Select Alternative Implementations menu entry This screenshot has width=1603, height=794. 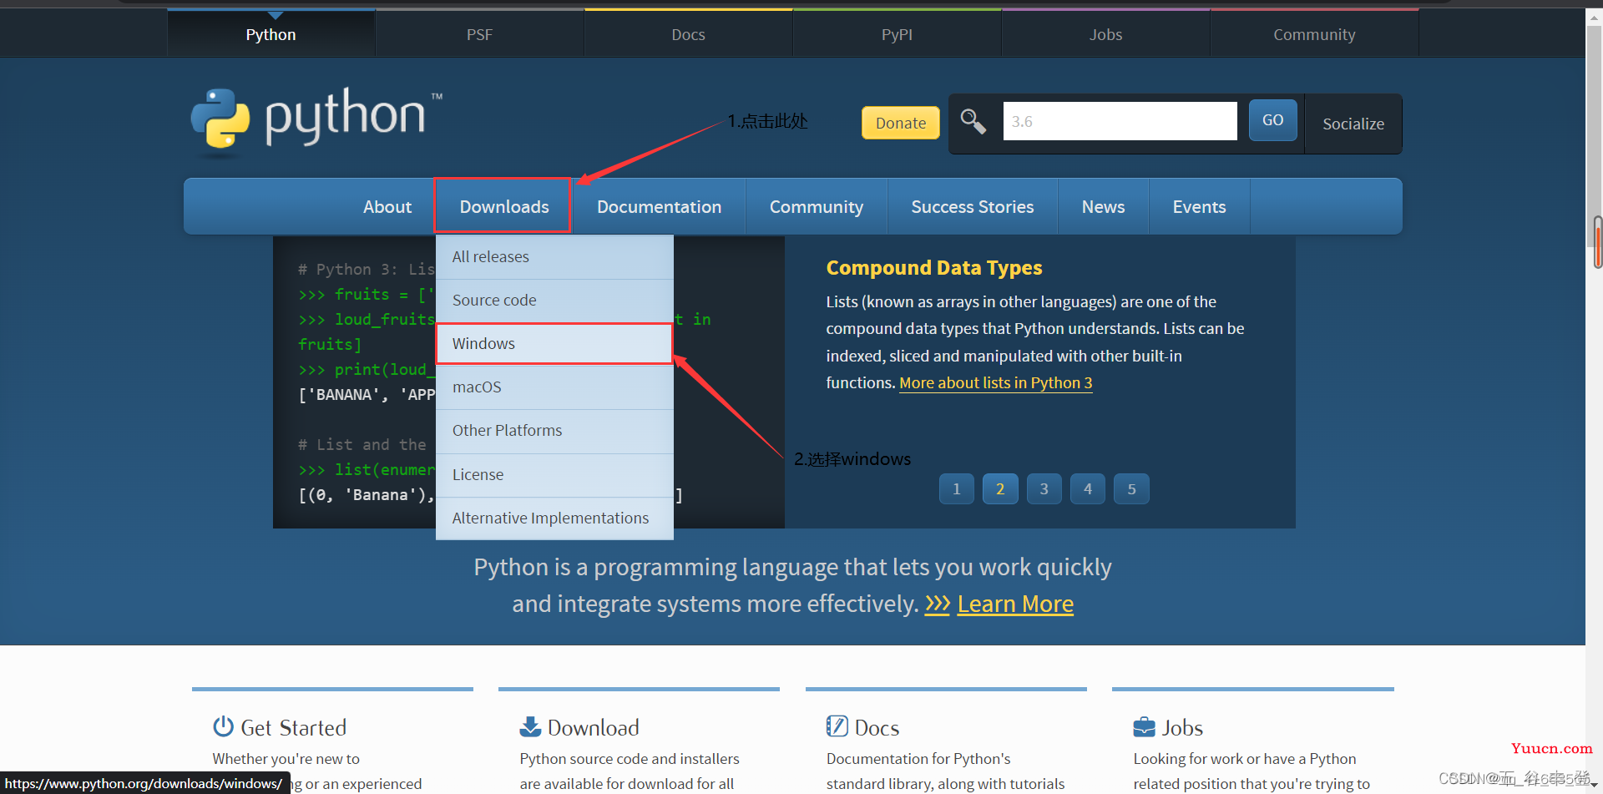point(554,518)
